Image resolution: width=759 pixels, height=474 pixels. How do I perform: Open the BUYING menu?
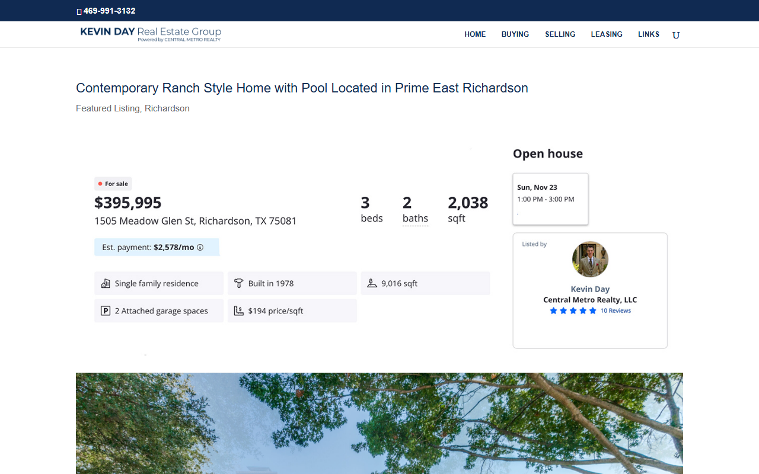[x=515, y=34]
